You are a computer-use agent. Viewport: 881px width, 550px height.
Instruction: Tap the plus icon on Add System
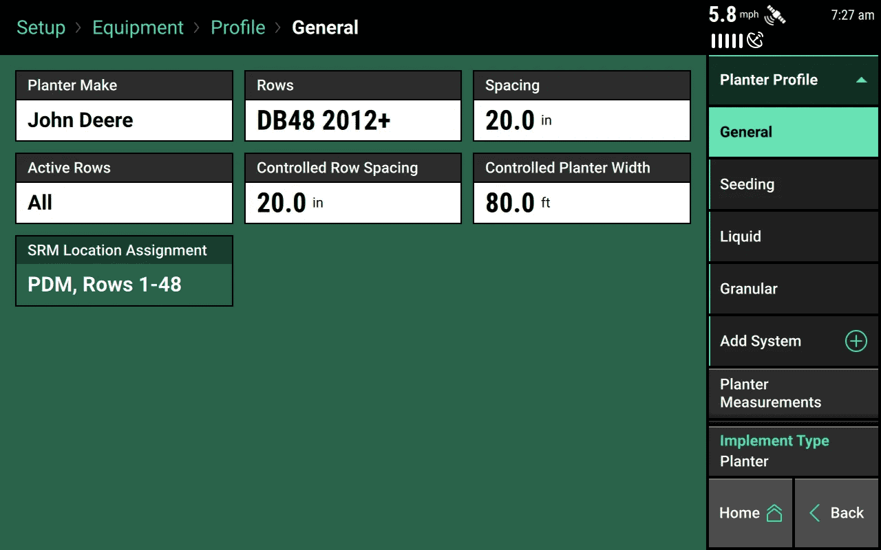coord(855,341)
